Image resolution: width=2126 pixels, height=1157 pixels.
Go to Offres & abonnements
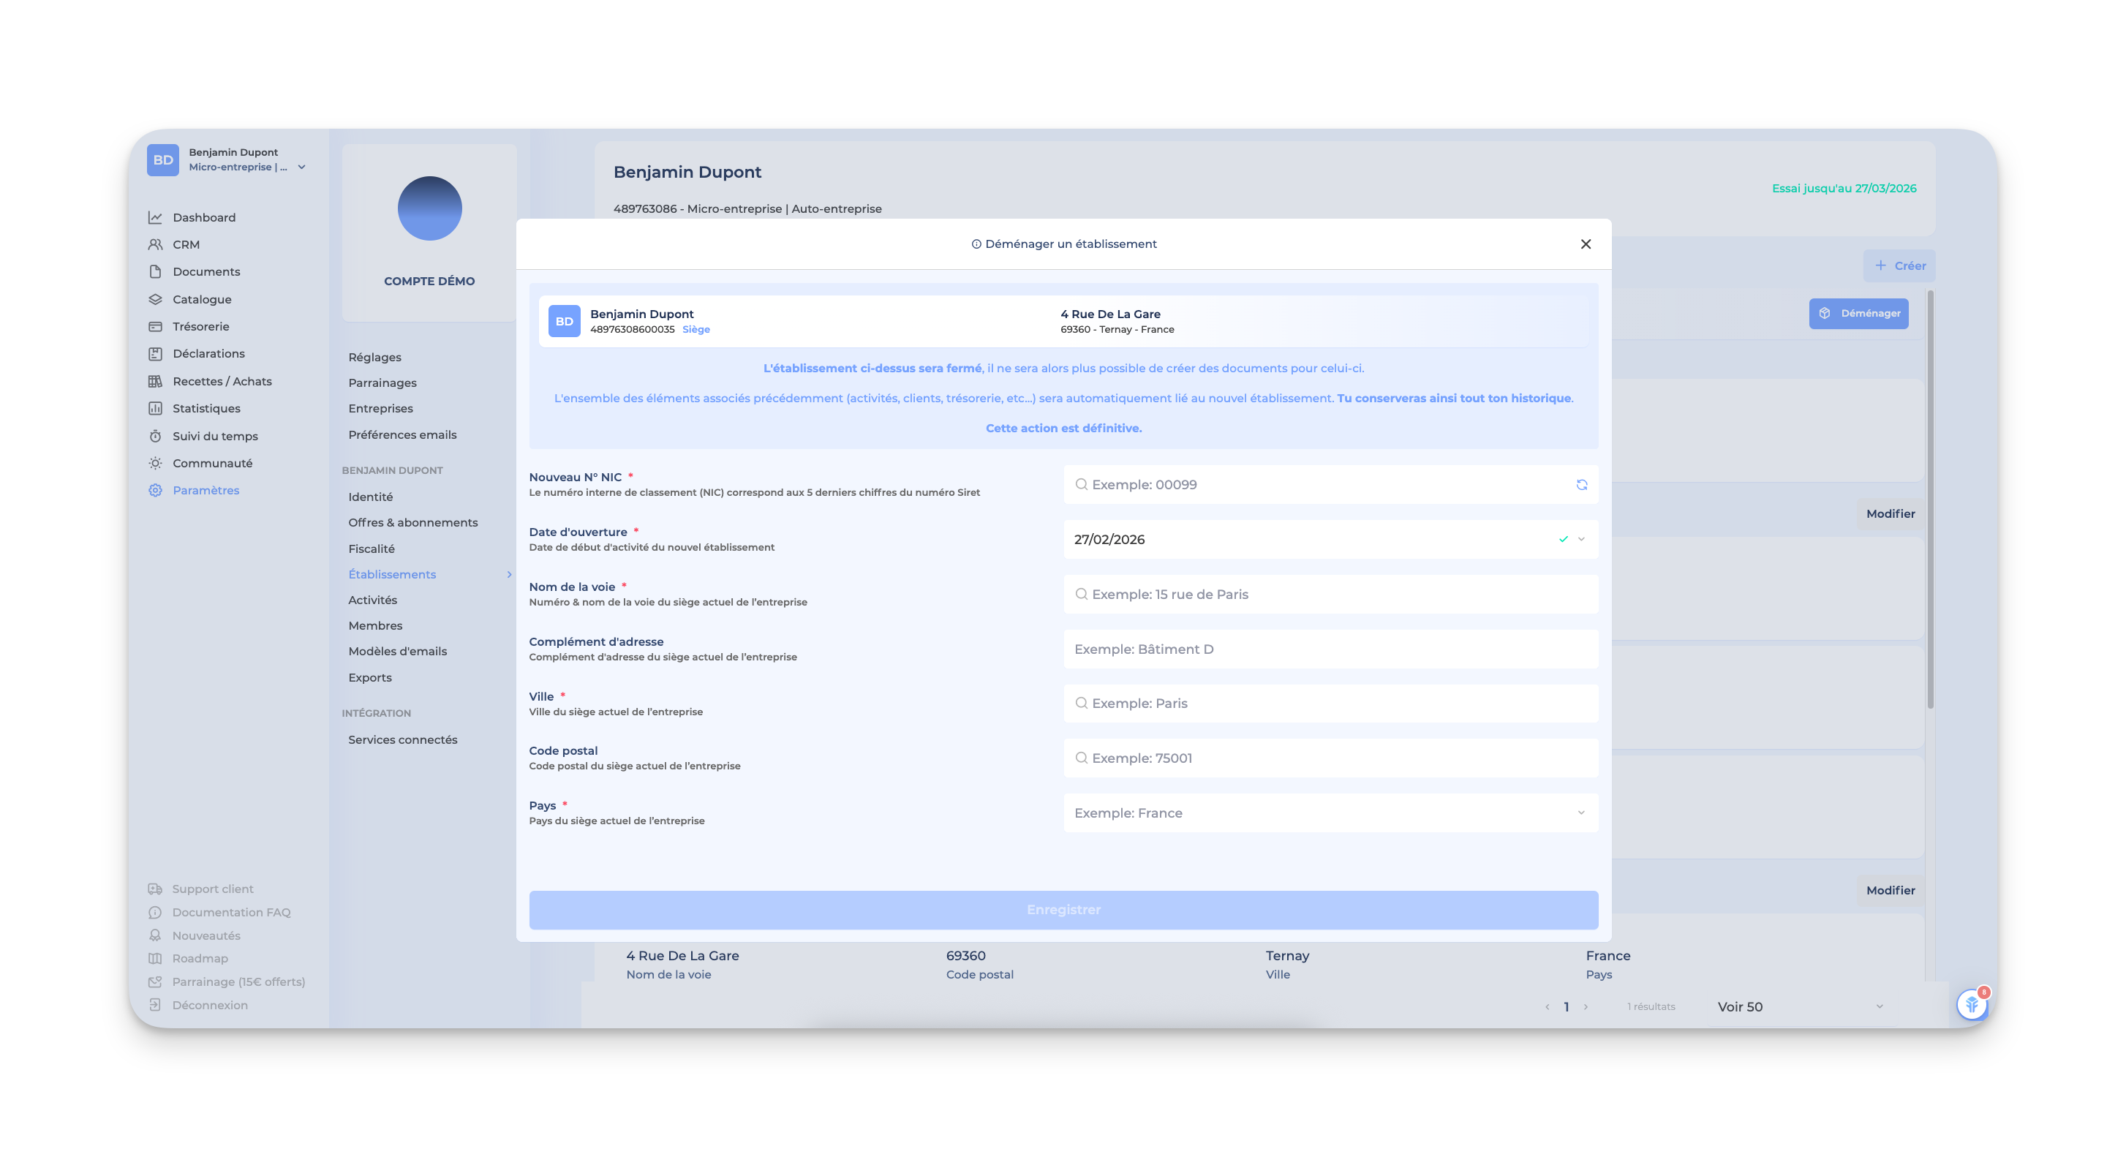[x=412, y=522]
